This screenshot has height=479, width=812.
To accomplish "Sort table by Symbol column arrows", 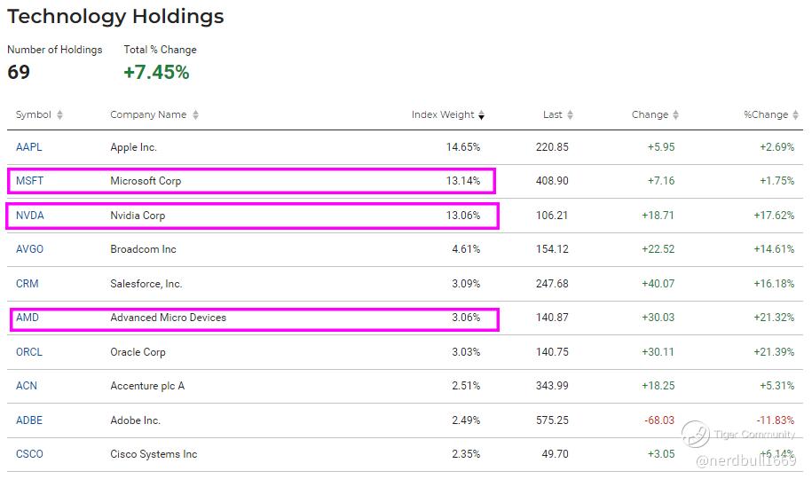I will pos(60,115).
